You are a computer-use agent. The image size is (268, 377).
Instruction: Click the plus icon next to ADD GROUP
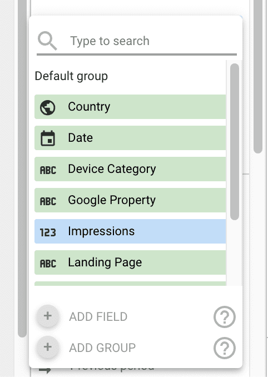click(x=48, y=347)
